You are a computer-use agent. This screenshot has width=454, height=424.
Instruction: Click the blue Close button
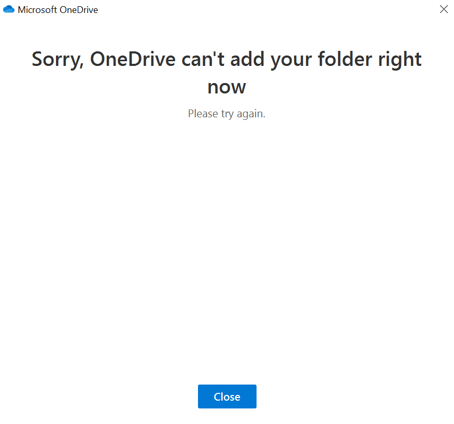click(x=227, y=396)
